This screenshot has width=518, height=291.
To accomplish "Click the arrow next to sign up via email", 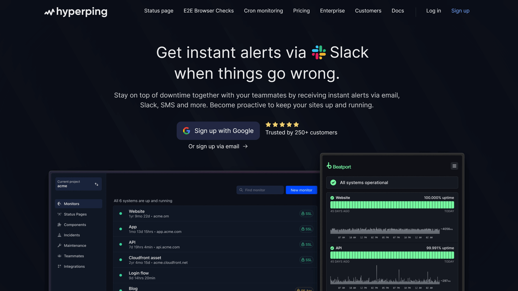I will click(245, 146).
